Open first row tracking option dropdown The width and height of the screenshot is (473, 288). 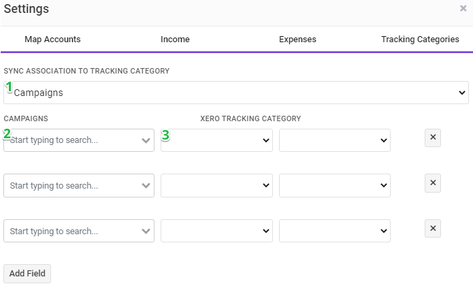[335, 140]
